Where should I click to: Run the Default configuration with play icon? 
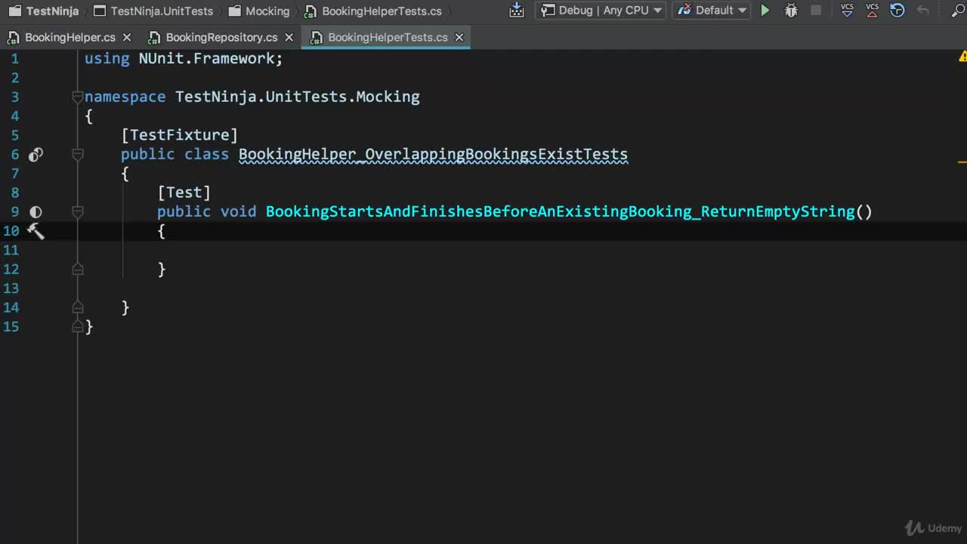(x=765, y=11)
